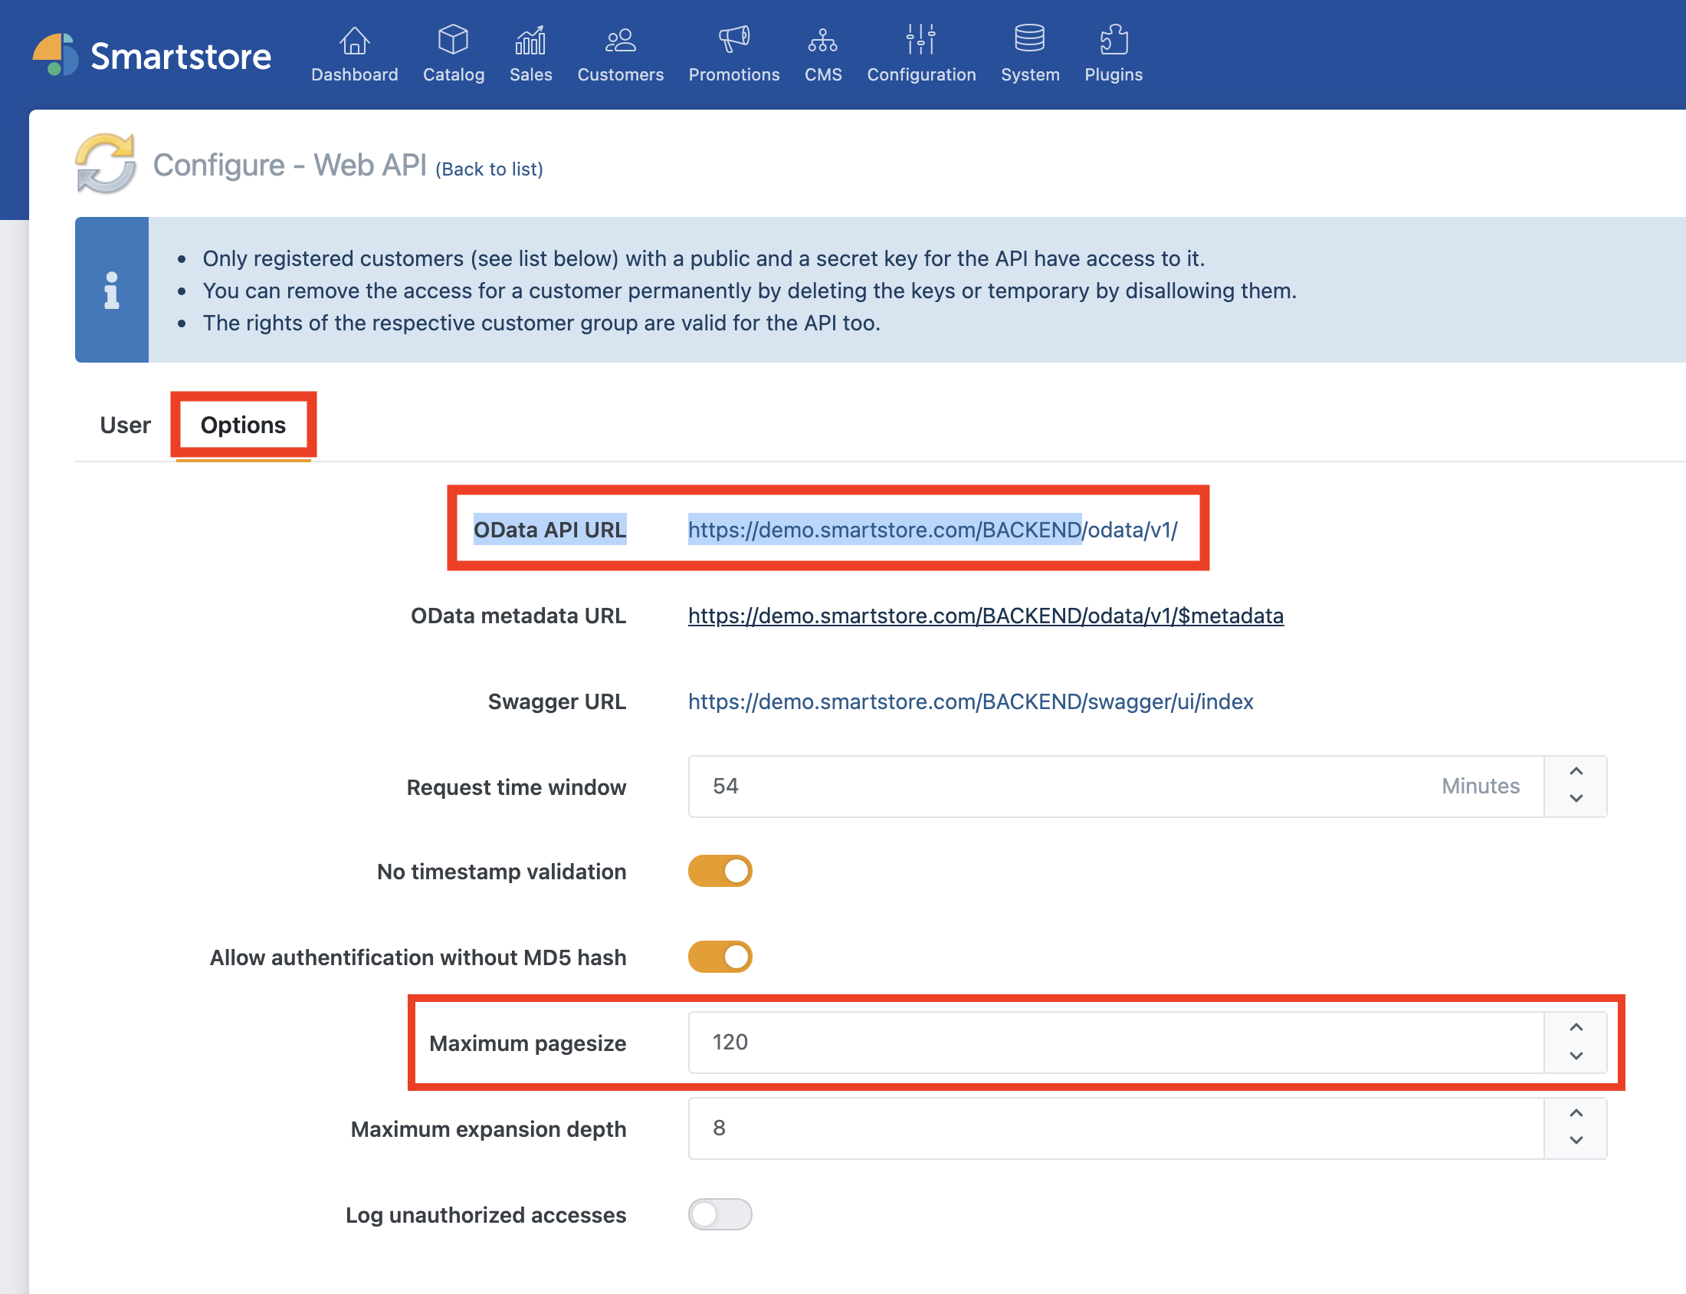Toggle Allow authentification without MD5 hash

click(x=720, y=957)
